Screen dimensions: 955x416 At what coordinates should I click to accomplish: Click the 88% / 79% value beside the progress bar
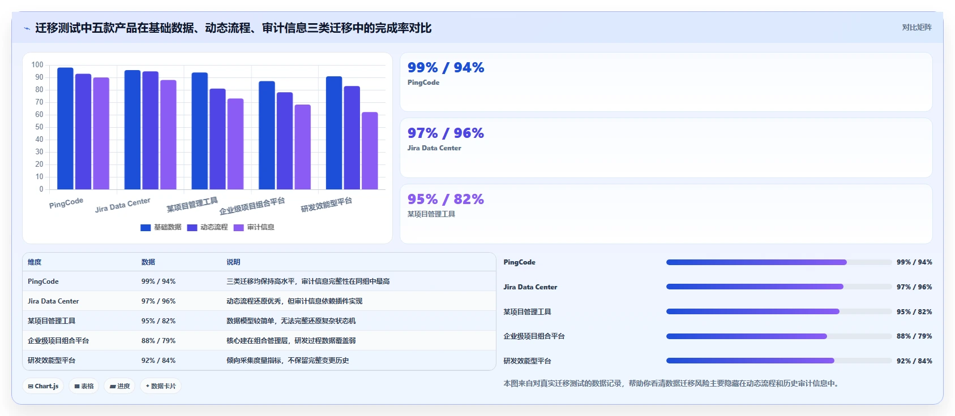point(914,336)
